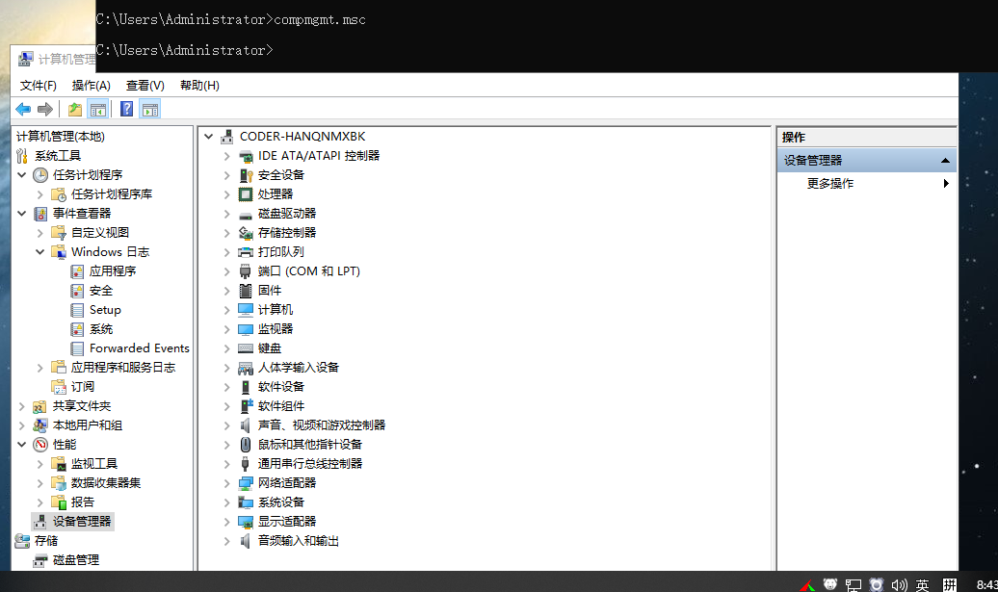998x592 pixels.
Task: Select 自定义视图 tree item
Action: 100,233
